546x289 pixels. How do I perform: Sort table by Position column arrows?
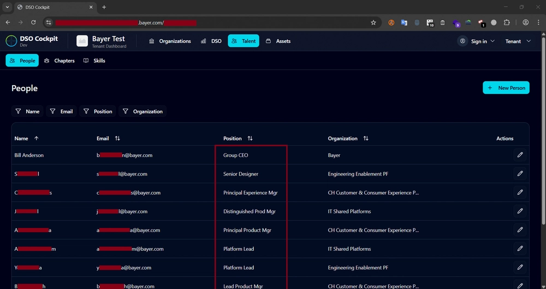pyautogui.click(x=250, y=139)
